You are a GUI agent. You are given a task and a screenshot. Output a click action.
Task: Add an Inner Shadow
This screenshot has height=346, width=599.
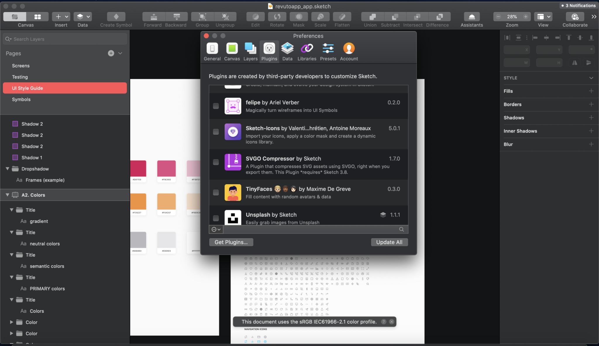(x=591, y=131)
